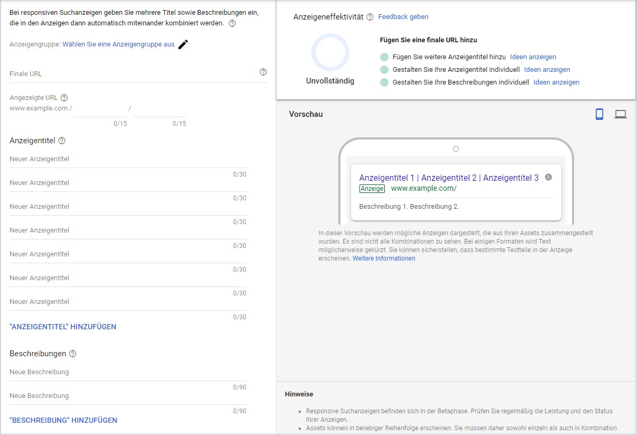Click the help icon next to Anzeigeneffektivität
Viewport: 637px width, 435px height.
point(369,16)
